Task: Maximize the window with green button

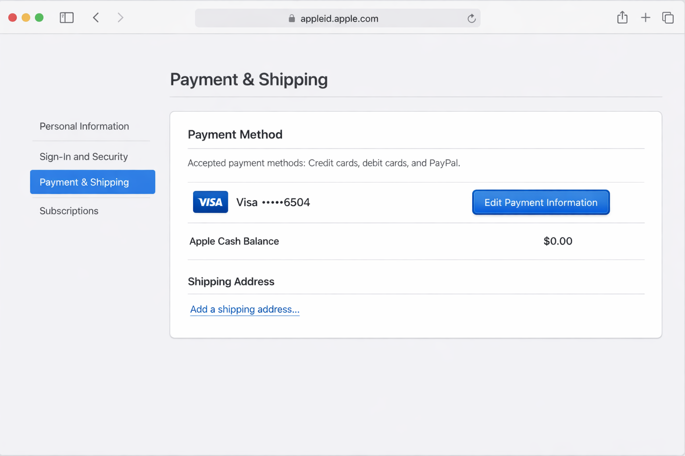Action: pos(39,18)
